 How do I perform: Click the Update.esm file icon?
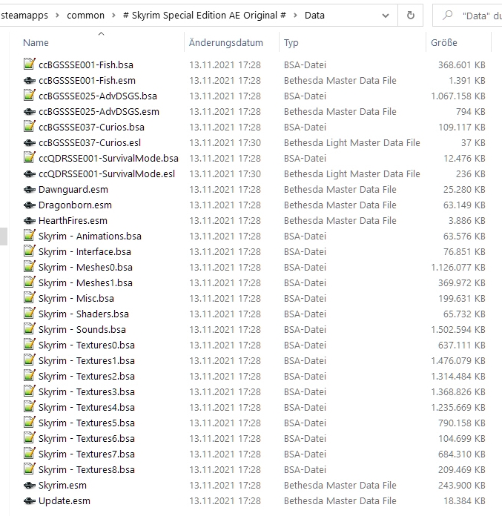(30, 501)
